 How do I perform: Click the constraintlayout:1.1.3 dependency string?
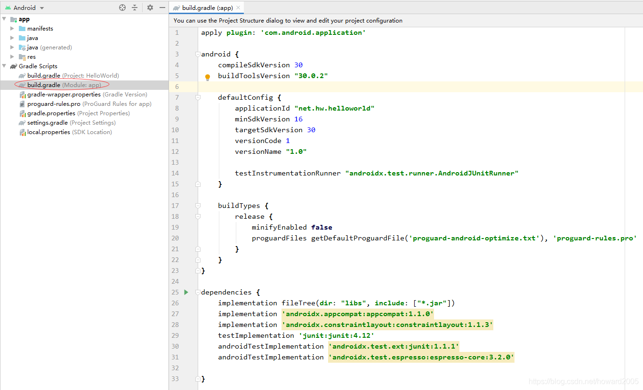click(387, 325)
